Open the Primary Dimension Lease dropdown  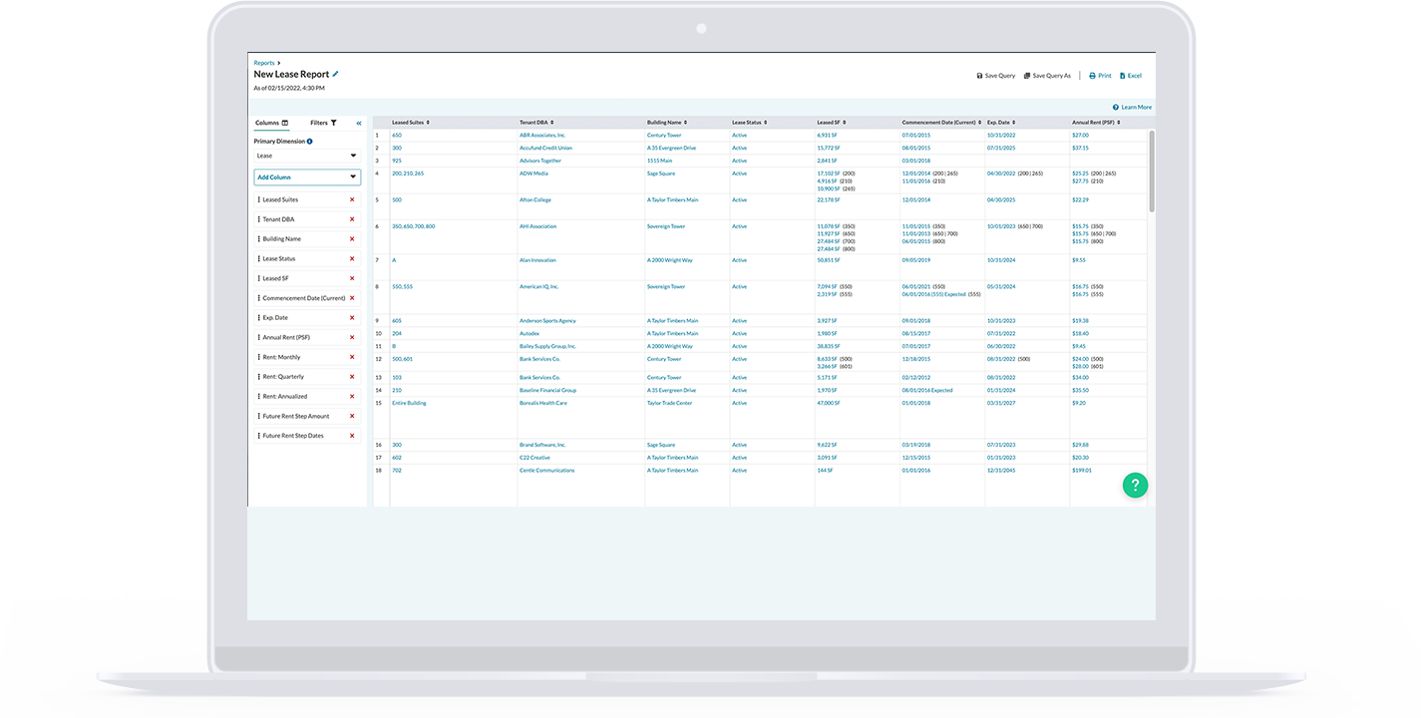[x=307, y=156]
